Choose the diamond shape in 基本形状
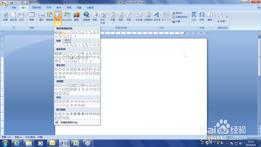The image size is (261, 147). pyautogui.click(x=75, y=53)
